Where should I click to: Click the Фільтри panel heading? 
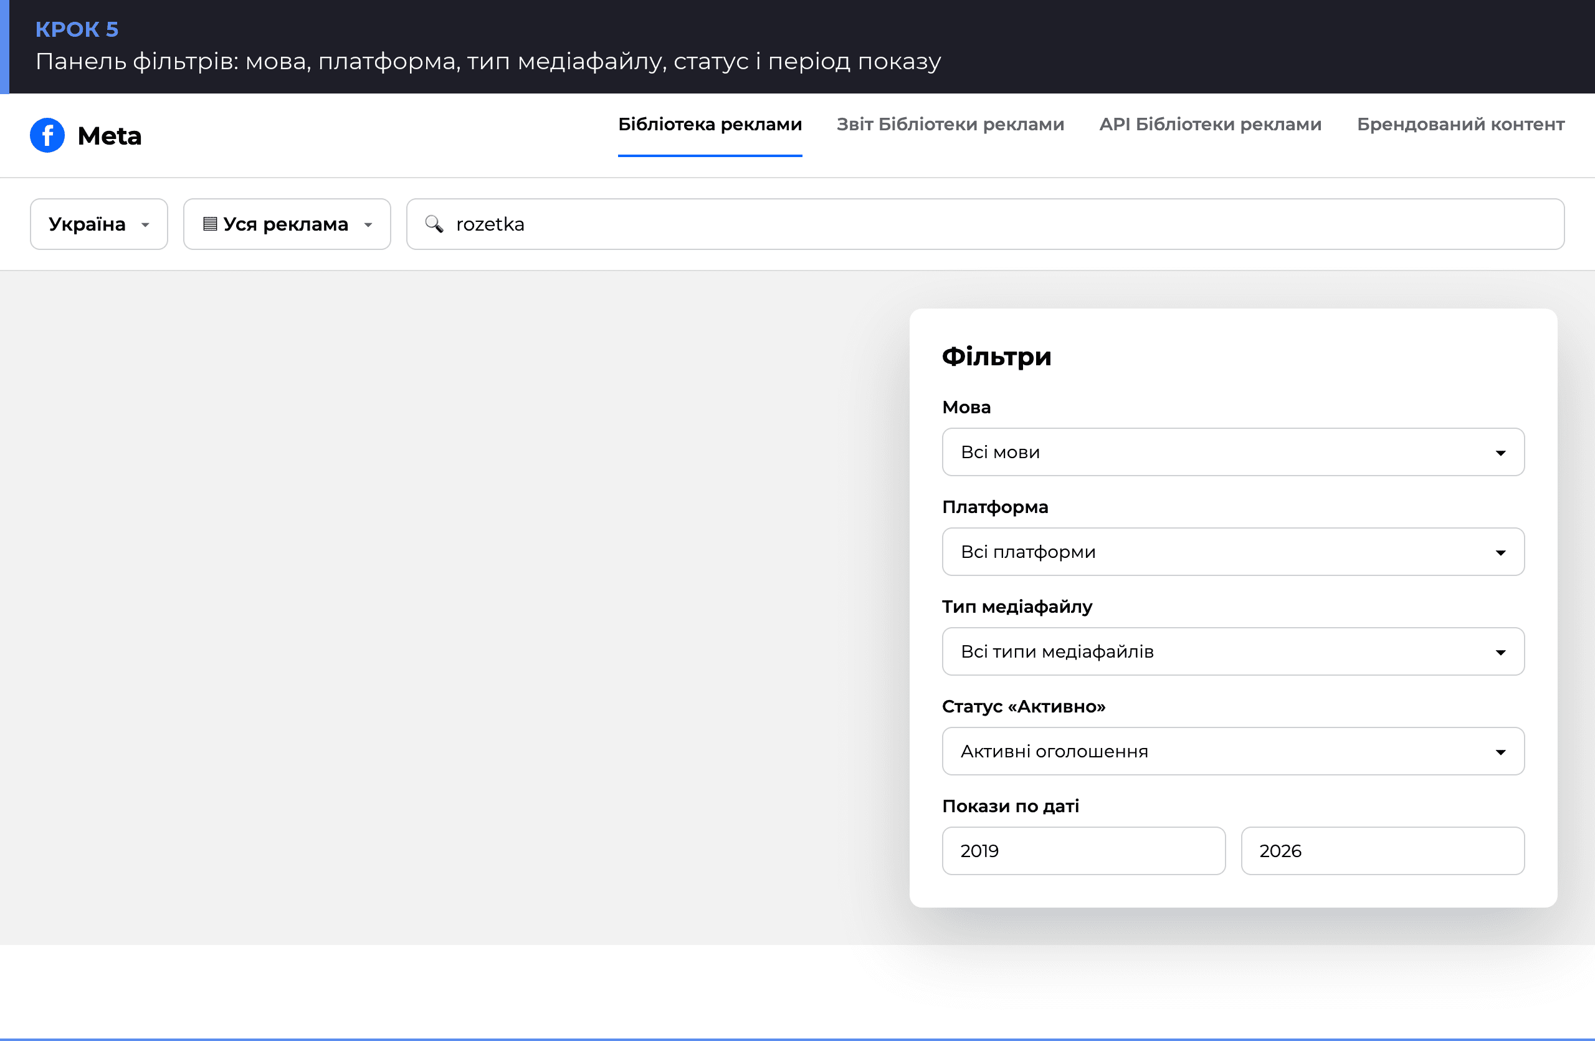tap(996, 357)
